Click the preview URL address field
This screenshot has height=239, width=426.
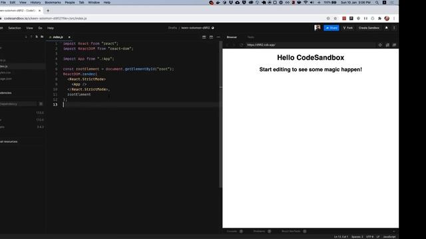coord(311,45)
